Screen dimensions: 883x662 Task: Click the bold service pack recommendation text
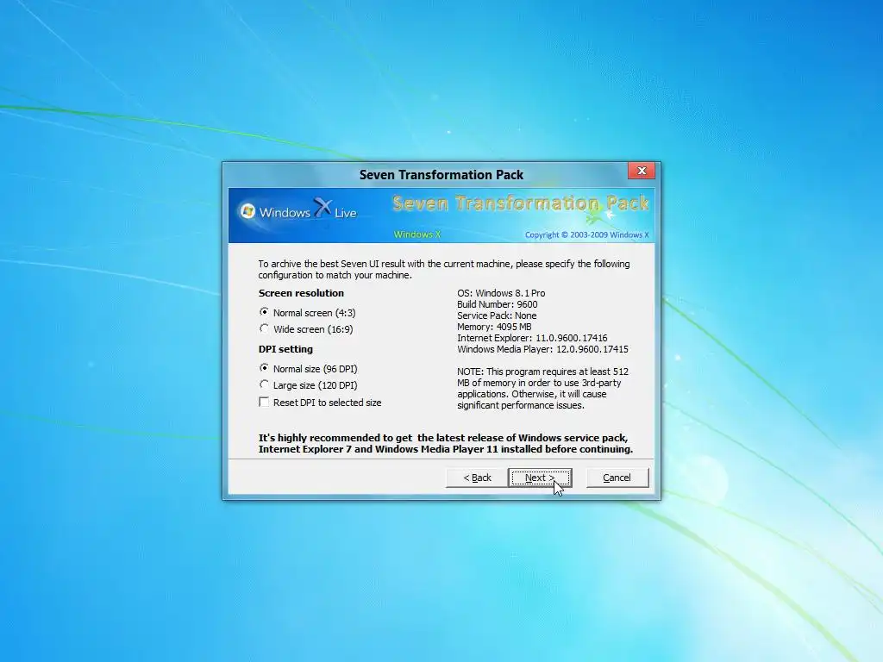tap(446, 443)
